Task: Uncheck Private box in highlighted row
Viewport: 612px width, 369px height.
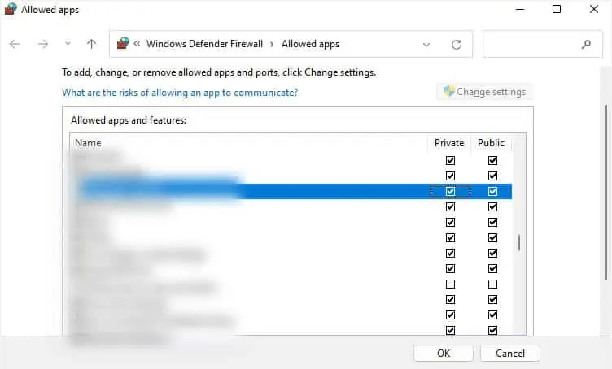Action: coord(450,192)
